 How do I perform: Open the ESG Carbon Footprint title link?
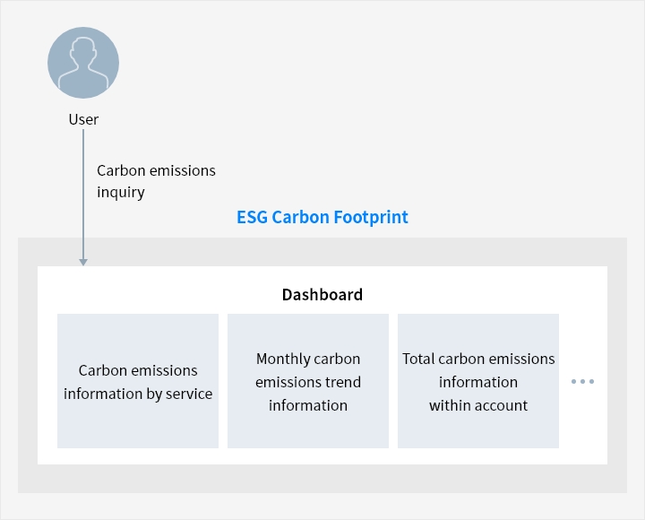click(322, 217)
